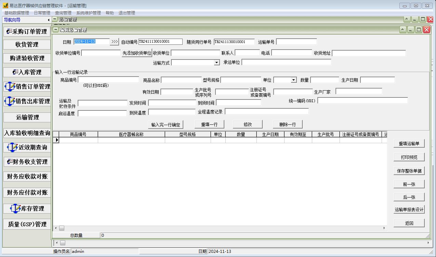Viewport: 436px width, 257px height.
Task: Click the 返回 button
Action: tap(409, 223)
